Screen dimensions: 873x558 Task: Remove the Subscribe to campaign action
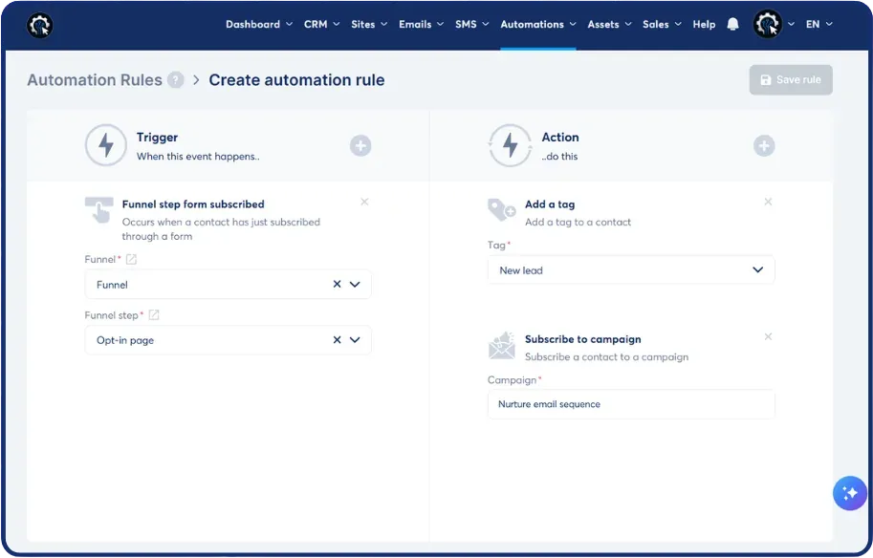[x=769, y=336]
